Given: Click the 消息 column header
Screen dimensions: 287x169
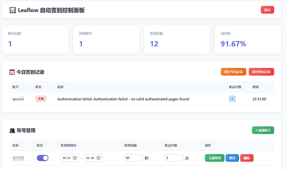Looking at the screenshot, I should click(x=60, y=87).
